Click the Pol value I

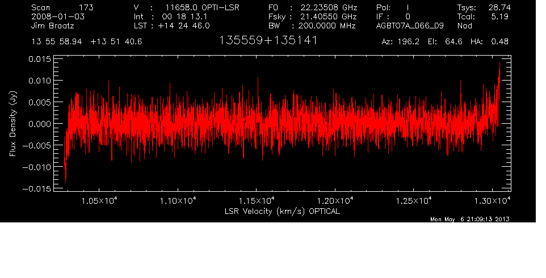coord(408,7)
